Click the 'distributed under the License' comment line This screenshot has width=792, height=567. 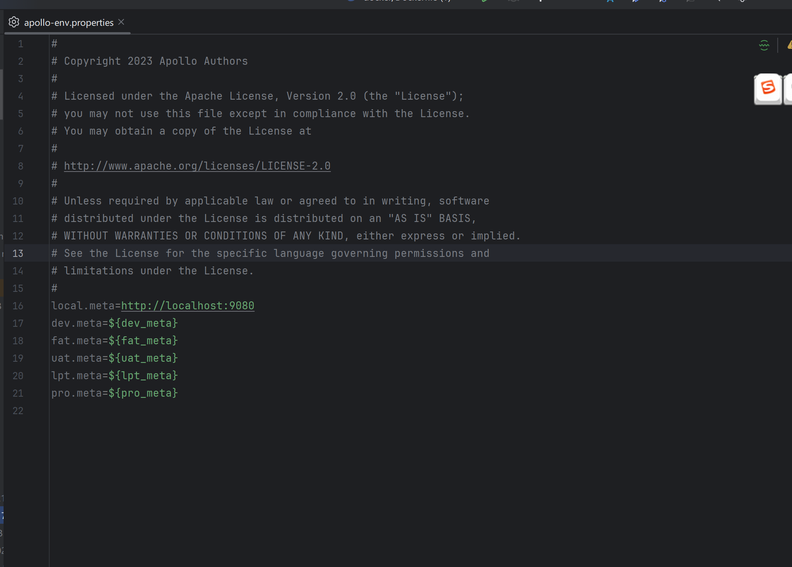point(264,218)
